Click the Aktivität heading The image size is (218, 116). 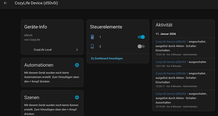pyautogui.click(x=164, y=25)
